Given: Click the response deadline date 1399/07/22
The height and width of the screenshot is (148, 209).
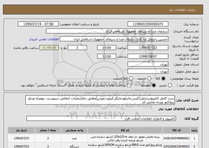Looking at the screenshot, I should pyautogui.click(x=148, y=48).
